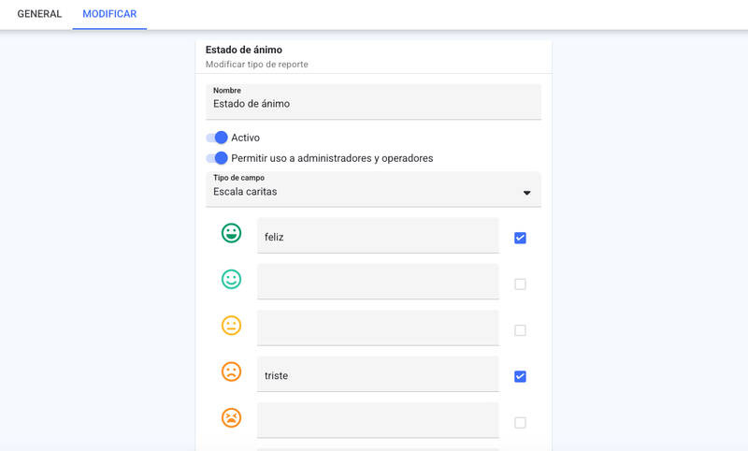Toggle the Activo switch
This screenshot has height=451, width=748.
[217, 138]
